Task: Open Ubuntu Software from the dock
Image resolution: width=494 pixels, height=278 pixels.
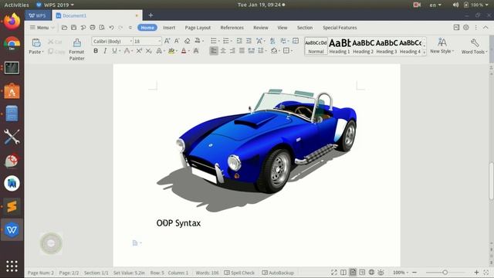Action: coord(12,91)
